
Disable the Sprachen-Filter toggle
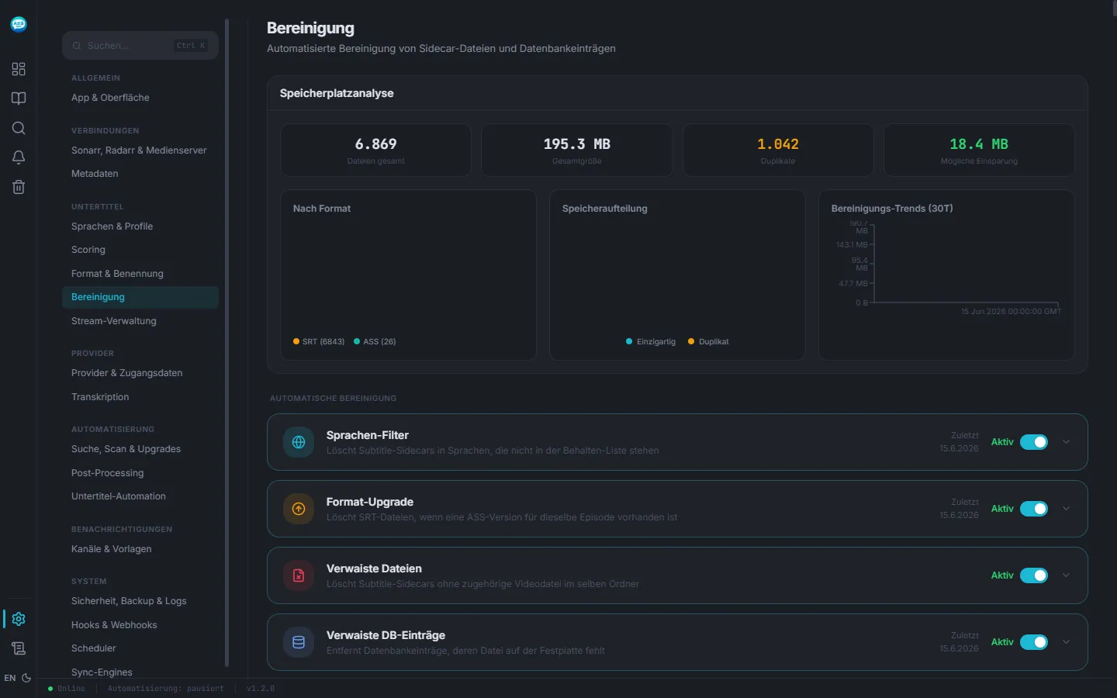(1034, 442)
